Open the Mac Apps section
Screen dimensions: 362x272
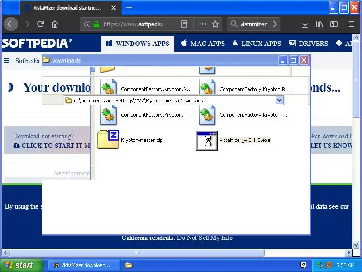pyautogui.click(x=203, y=44)
